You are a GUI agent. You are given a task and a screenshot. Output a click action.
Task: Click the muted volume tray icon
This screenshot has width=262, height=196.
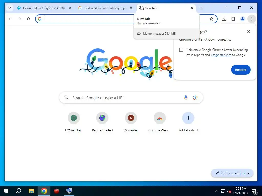(x=229, y=191)
